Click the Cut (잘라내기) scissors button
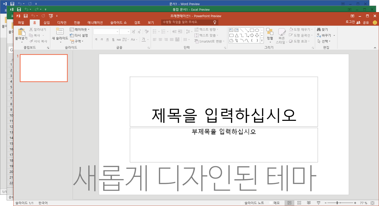This screenshot has height=206, width=379. click(x=38, y=30)
